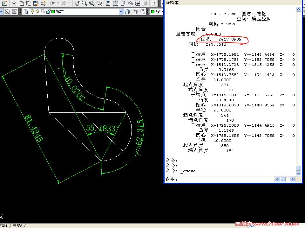Open the 标注 layer list dropdown
Image resolution: width=305 pixels, height=228 pixels.
(x=121, y=12)
